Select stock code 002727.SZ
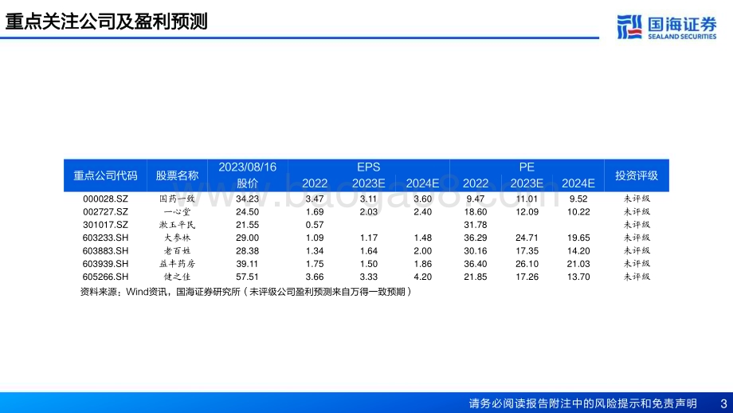This screenshot has width=733, height=413. click(105, 212)
